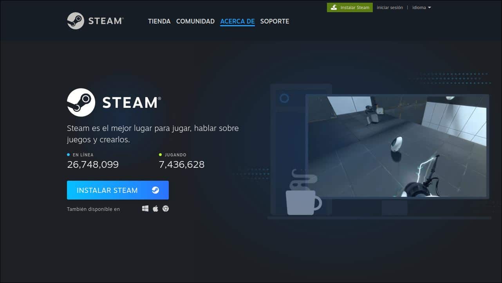502x283 pixels.
Task: Click the playing count 7,436,628
Action: click(x=182, y=165)
